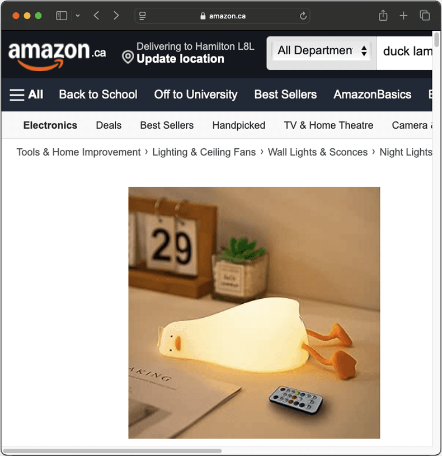
Task: Click the duck lamp product image
Action: point(254,313)
